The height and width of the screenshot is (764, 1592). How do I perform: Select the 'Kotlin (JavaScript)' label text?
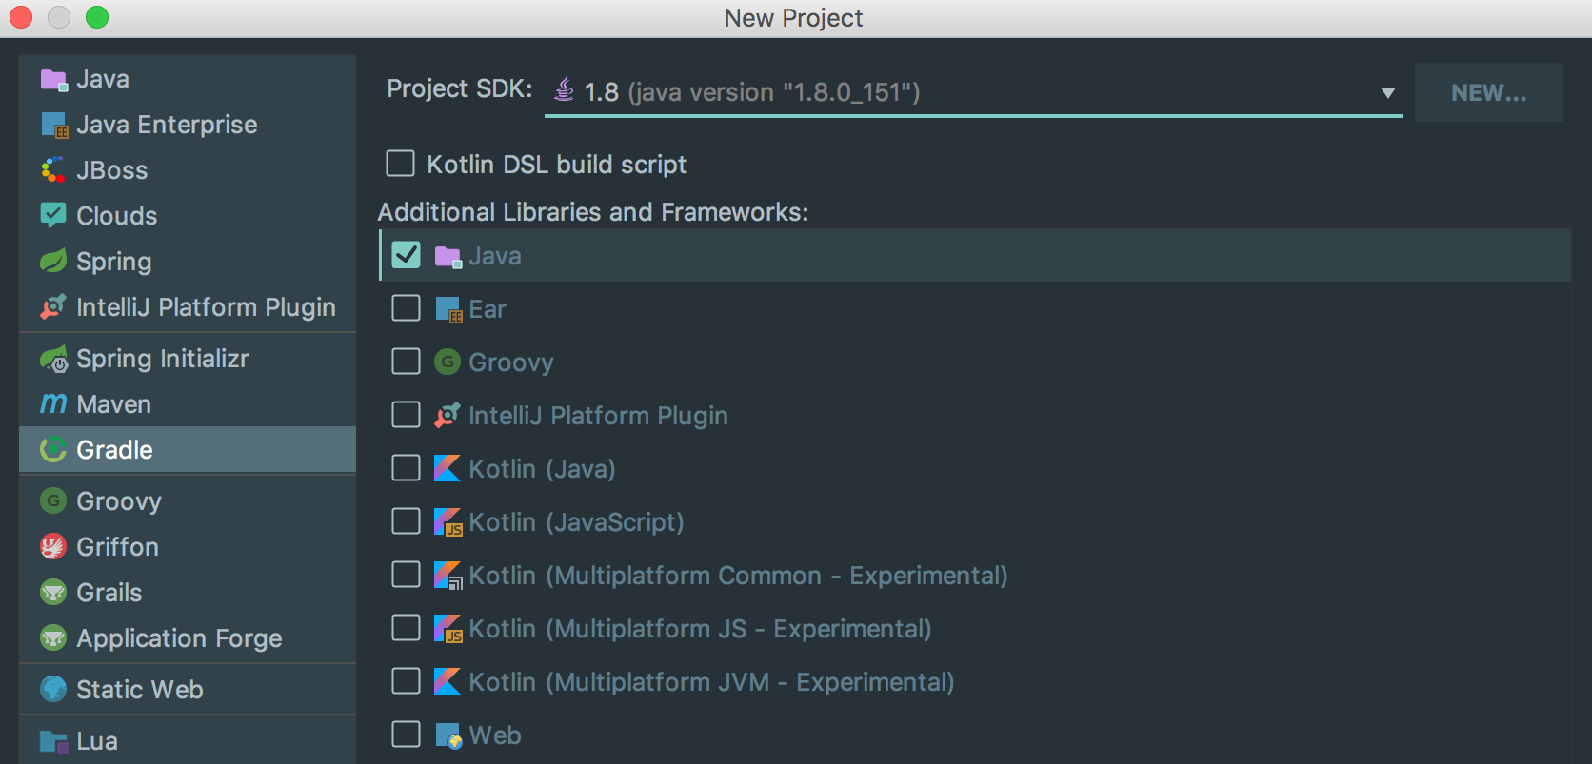(576, 522)
